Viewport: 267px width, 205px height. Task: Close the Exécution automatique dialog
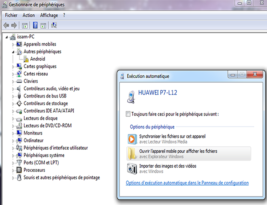(x=254, y=74)
